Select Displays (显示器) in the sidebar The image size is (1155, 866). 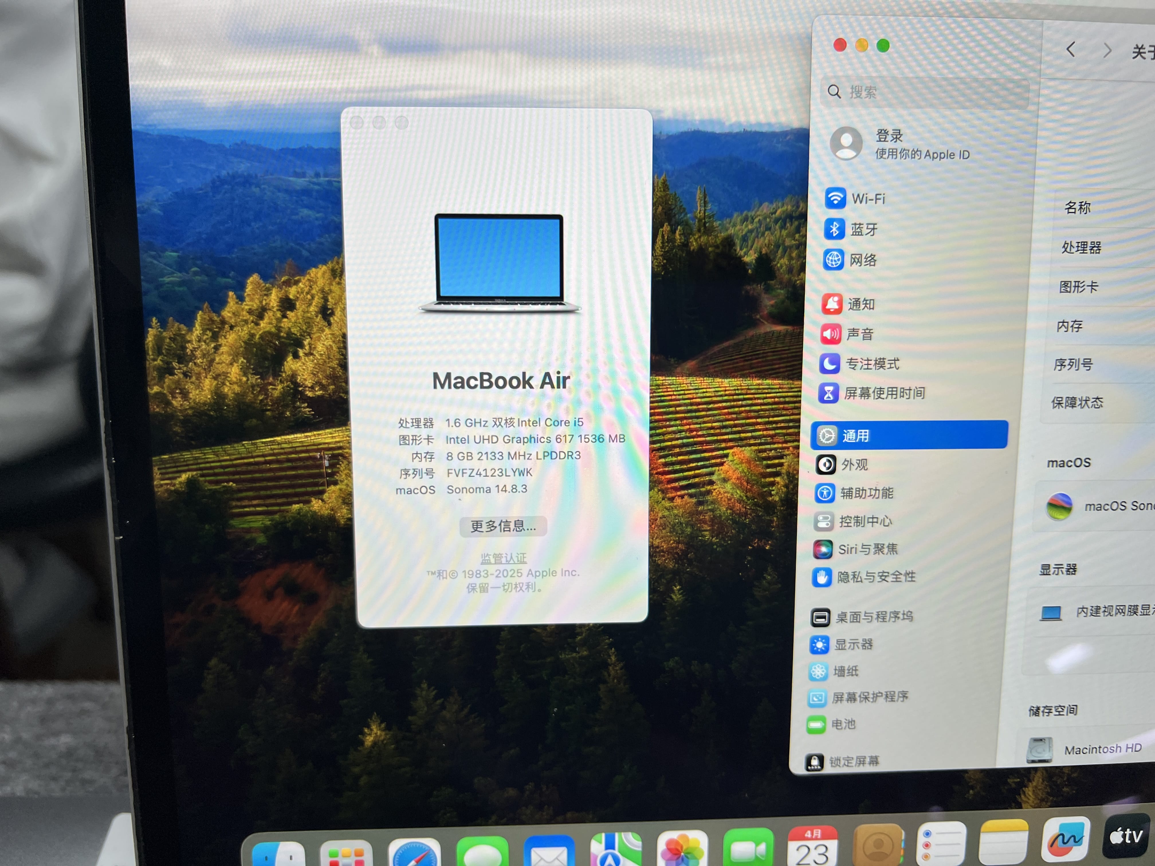point(841,645)
